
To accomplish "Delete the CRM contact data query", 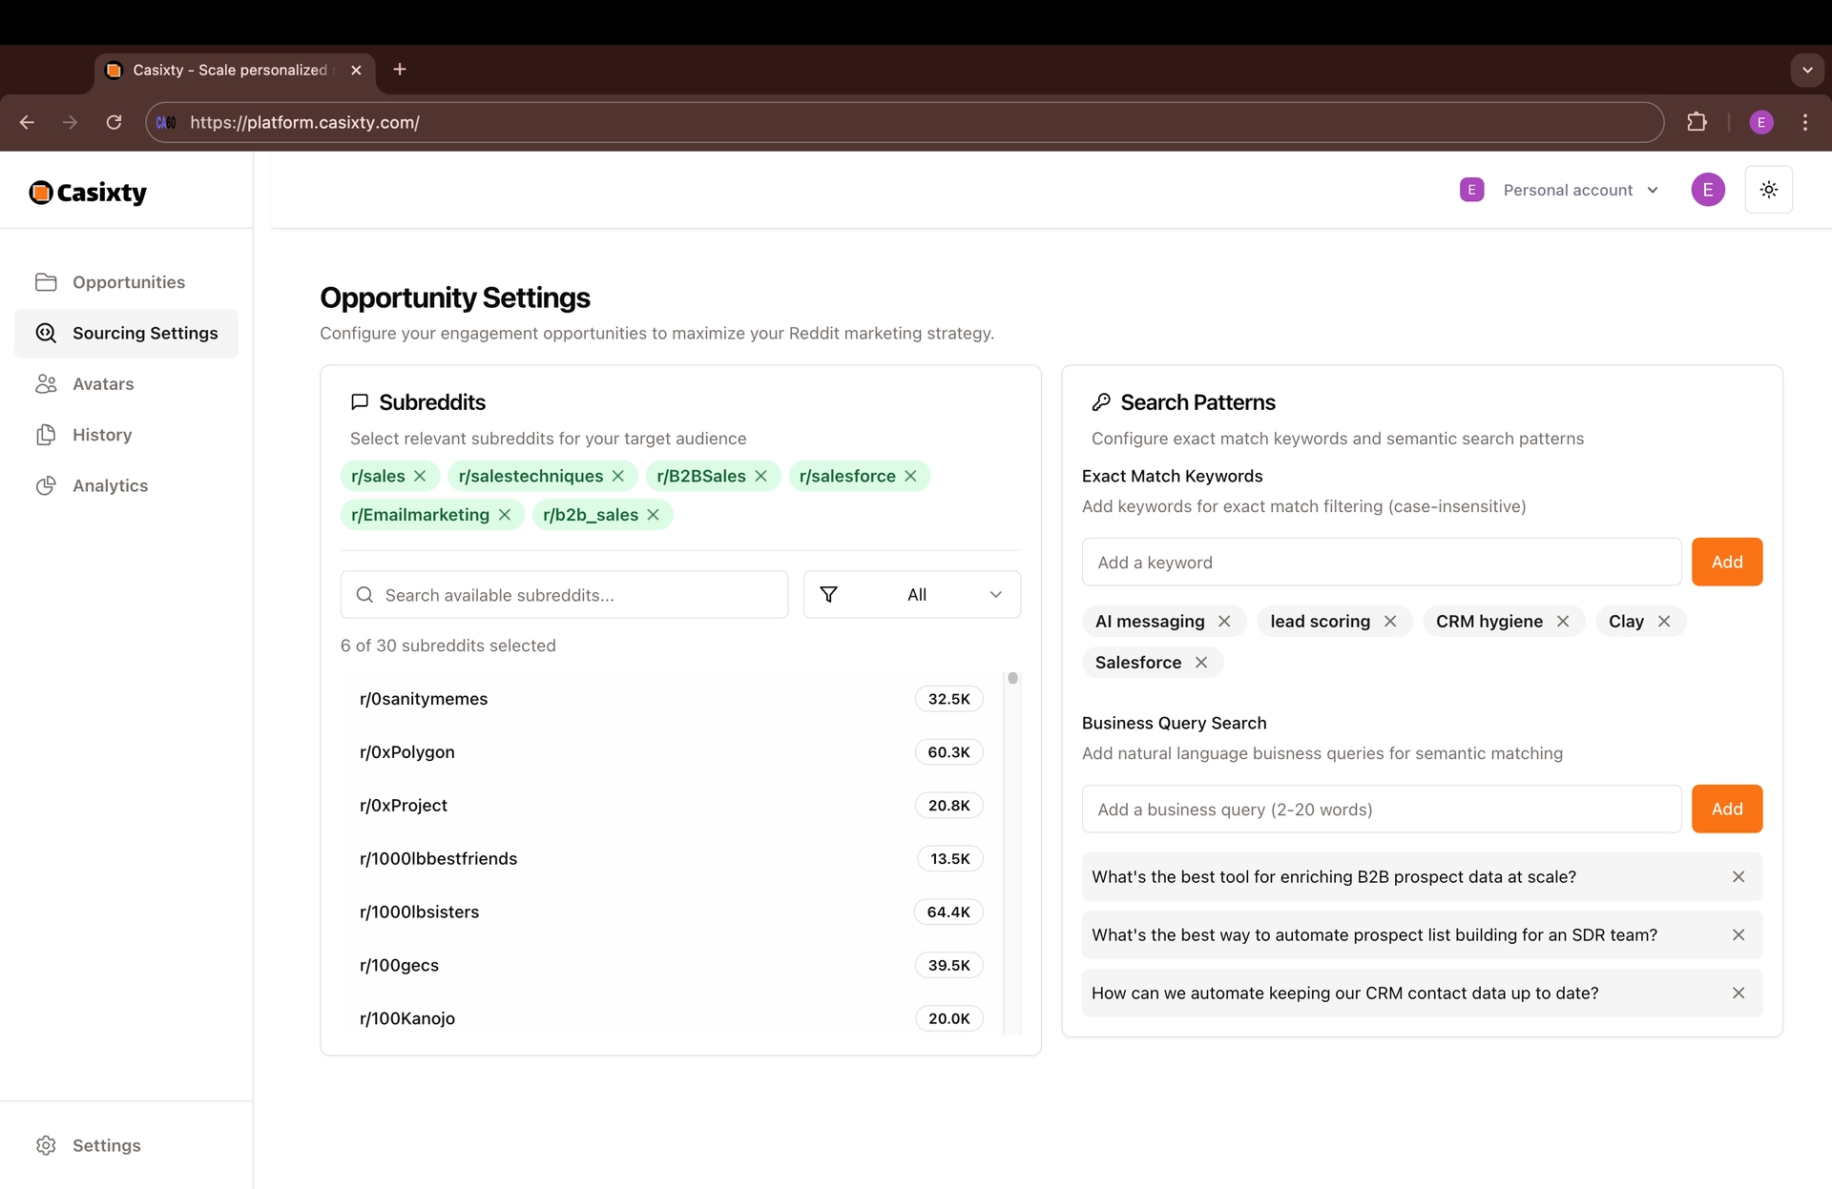I will 1738,994.
